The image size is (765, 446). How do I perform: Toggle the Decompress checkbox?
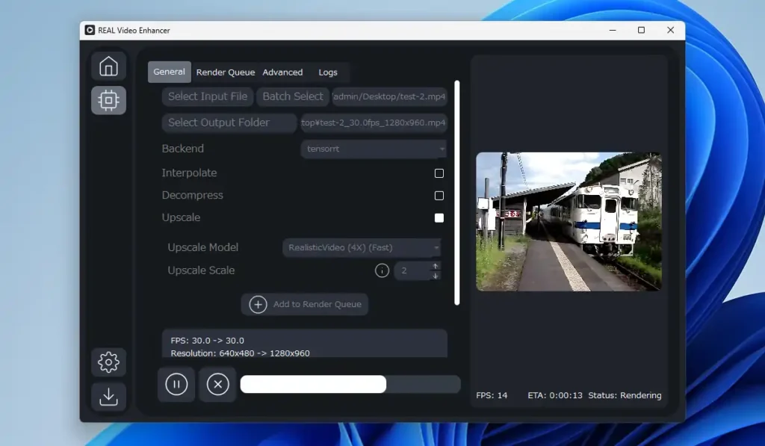[x=439, y=196]
